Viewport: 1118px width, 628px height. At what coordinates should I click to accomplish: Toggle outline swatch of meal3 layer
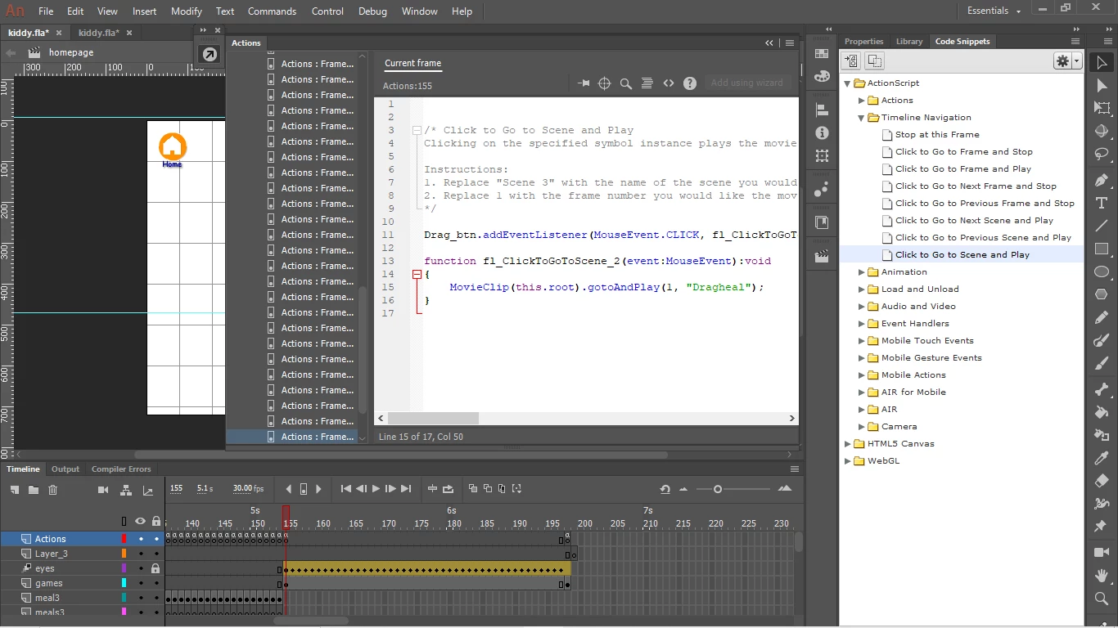[124, 598]
